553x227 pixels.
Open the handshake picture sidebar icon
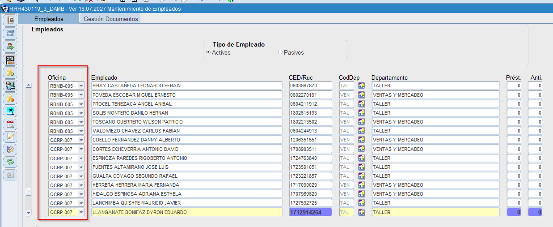coord(10,59)
